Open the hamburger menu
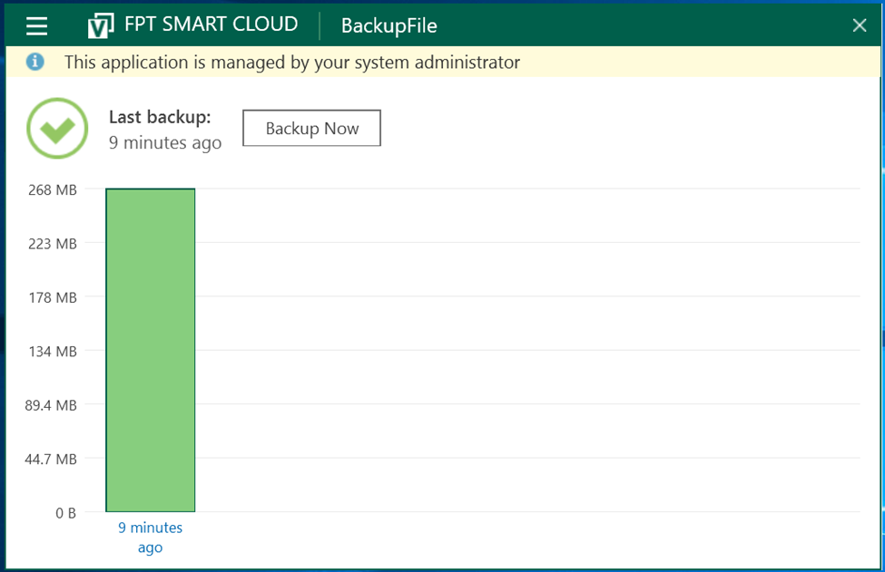 (x=36, y=25)
